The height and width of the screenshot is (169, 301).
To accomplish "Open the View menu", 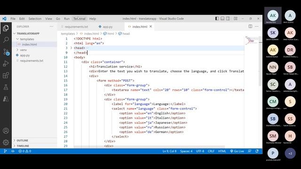I will tap(48, 19).
